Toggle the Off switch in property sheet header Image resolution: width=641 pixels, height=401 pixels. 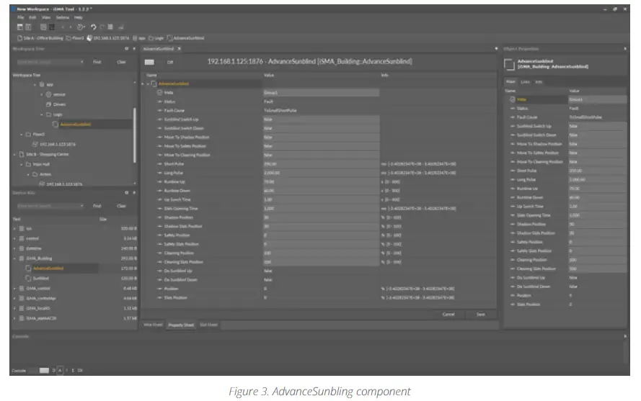150,62
